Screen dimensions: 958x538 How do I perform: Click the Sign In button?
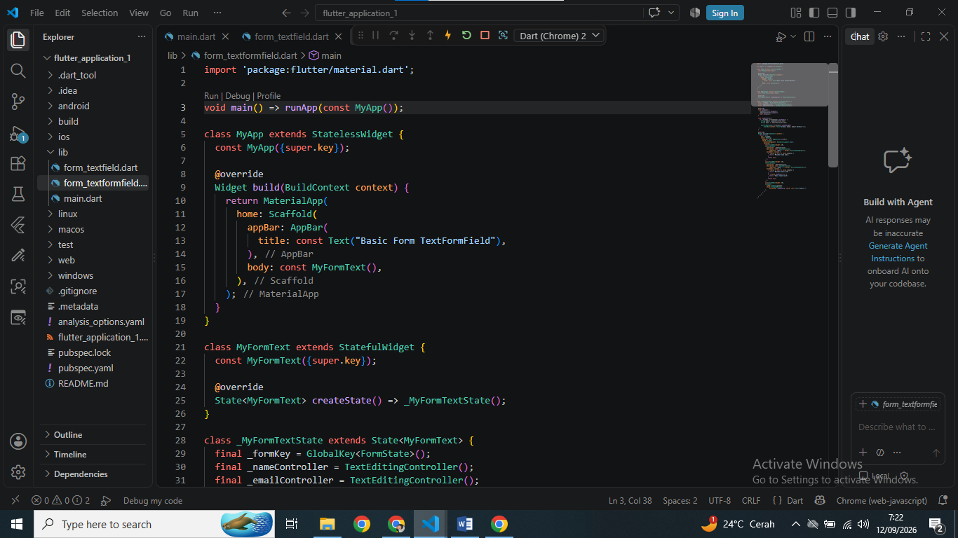pos(724,13)
